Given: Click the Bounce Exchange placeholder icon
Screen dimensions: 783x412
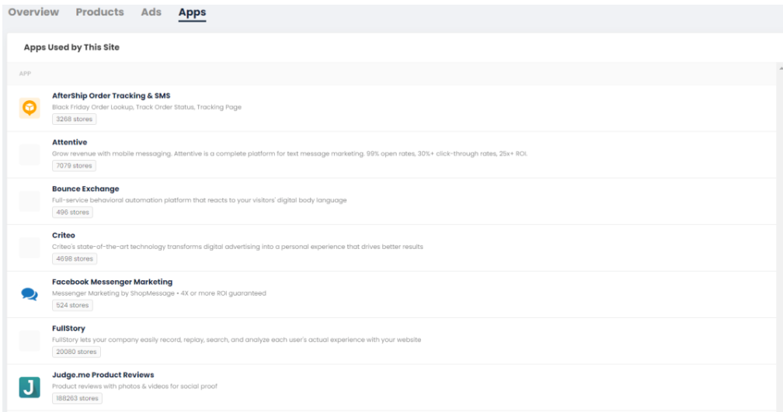Looking at the screenshot, I should tap(30, 201).
